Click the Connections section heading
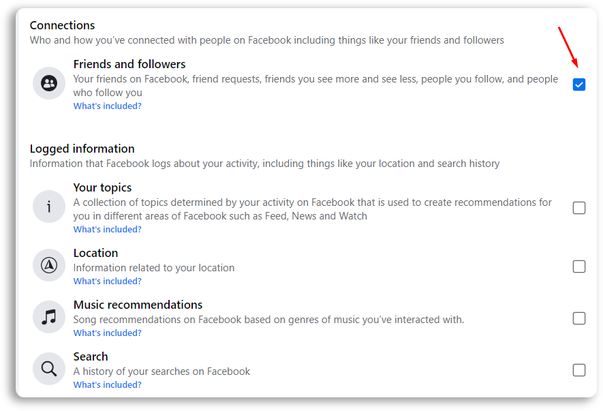 click(62, 25)
